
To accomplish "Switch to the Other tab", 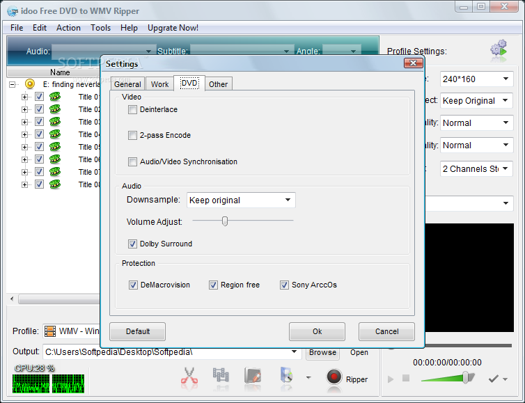I will click(x=219, y=84).
